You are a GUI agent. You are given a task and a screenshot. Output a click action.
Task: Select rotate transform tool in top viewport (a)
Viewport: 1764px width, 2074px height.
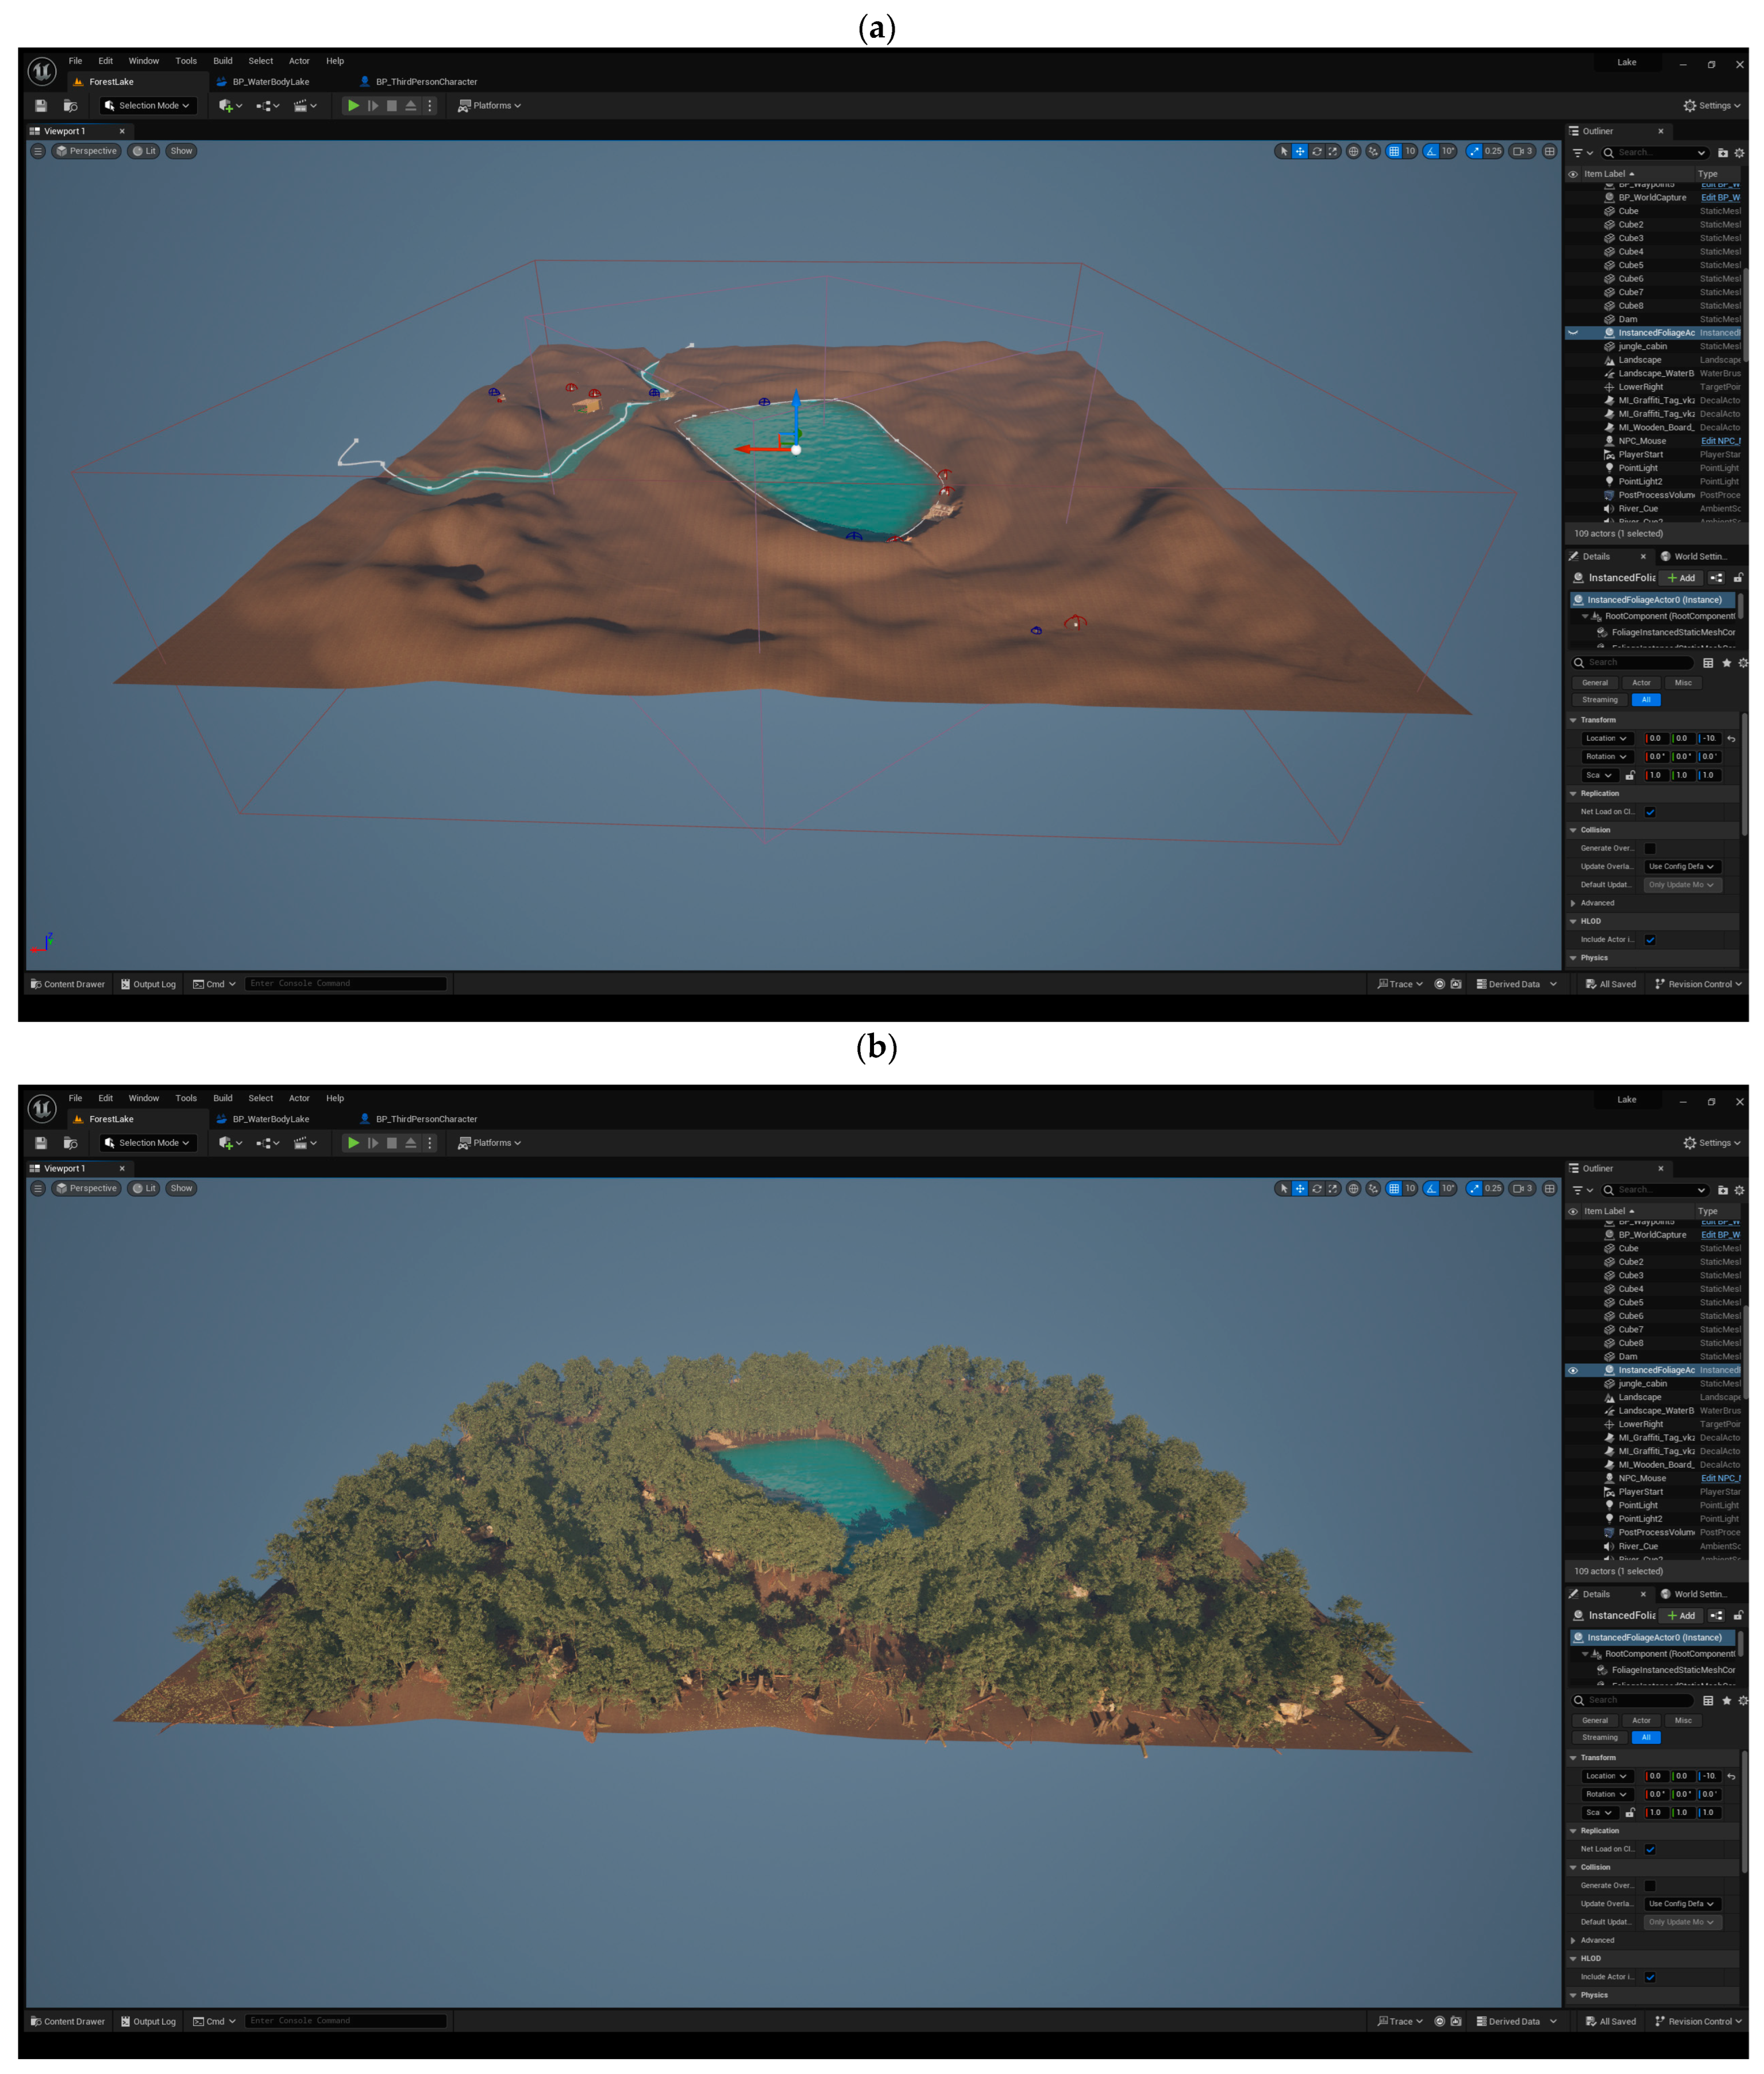[x=1317, y=151]
